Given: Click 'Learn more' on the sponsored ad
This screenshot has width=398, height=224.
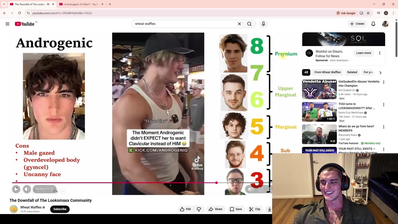Looking at the screenshot, I should tap(363, 53).
